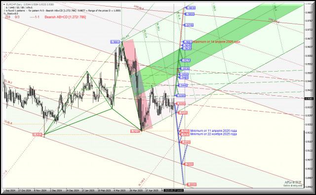This screenshot has width=316, height=195.
Task: Click the 'Maximum от 14 апреля 2025 года' annotation
Action: coord(216,42)
